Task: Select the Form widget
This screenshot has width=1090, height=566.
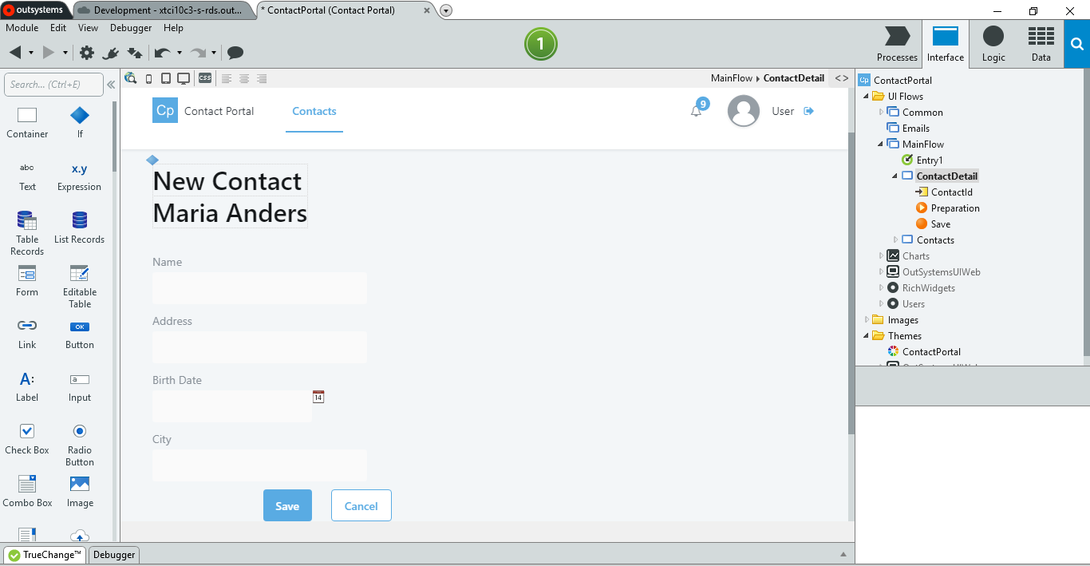Action: 27,281
